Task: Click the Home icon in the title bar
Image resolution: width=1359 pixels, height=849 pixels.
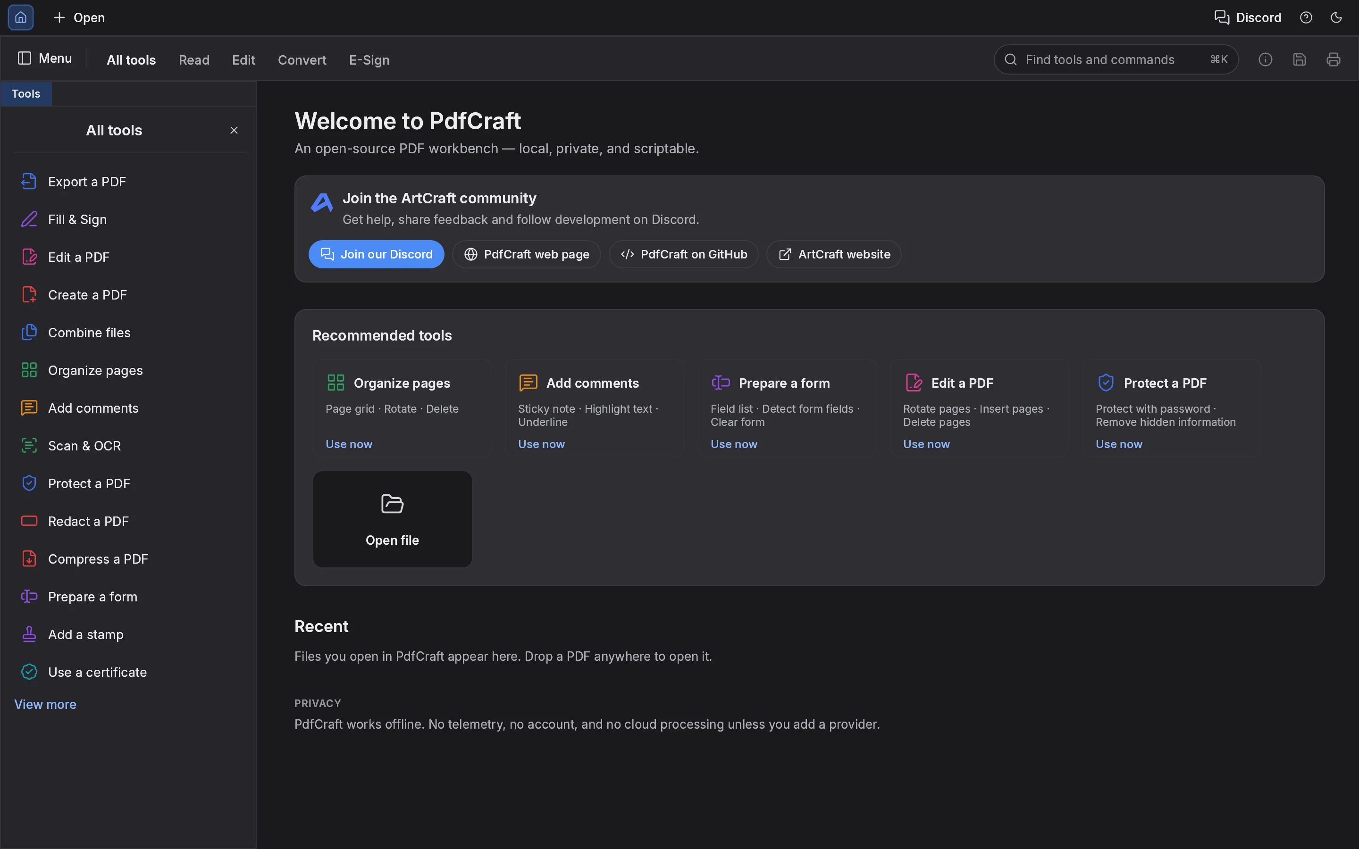Action: click(21, 17)
